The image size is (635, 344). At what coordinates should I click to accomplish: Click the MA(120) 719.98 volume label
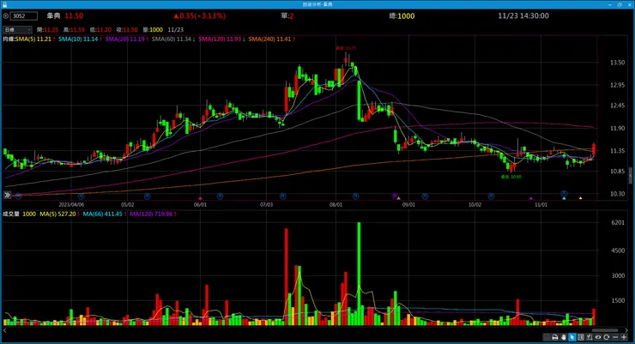151,214
